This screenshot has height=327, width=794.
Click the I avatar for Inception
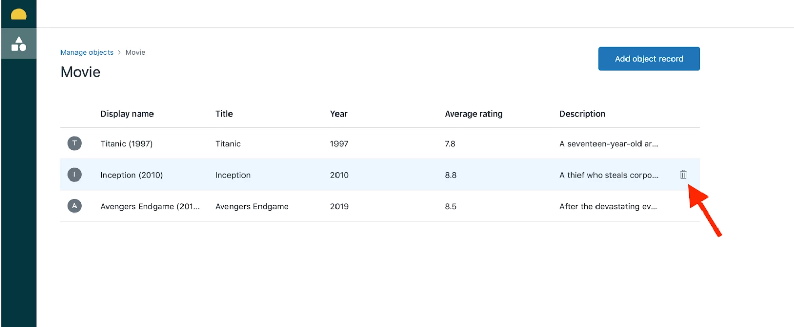point(74,175)
